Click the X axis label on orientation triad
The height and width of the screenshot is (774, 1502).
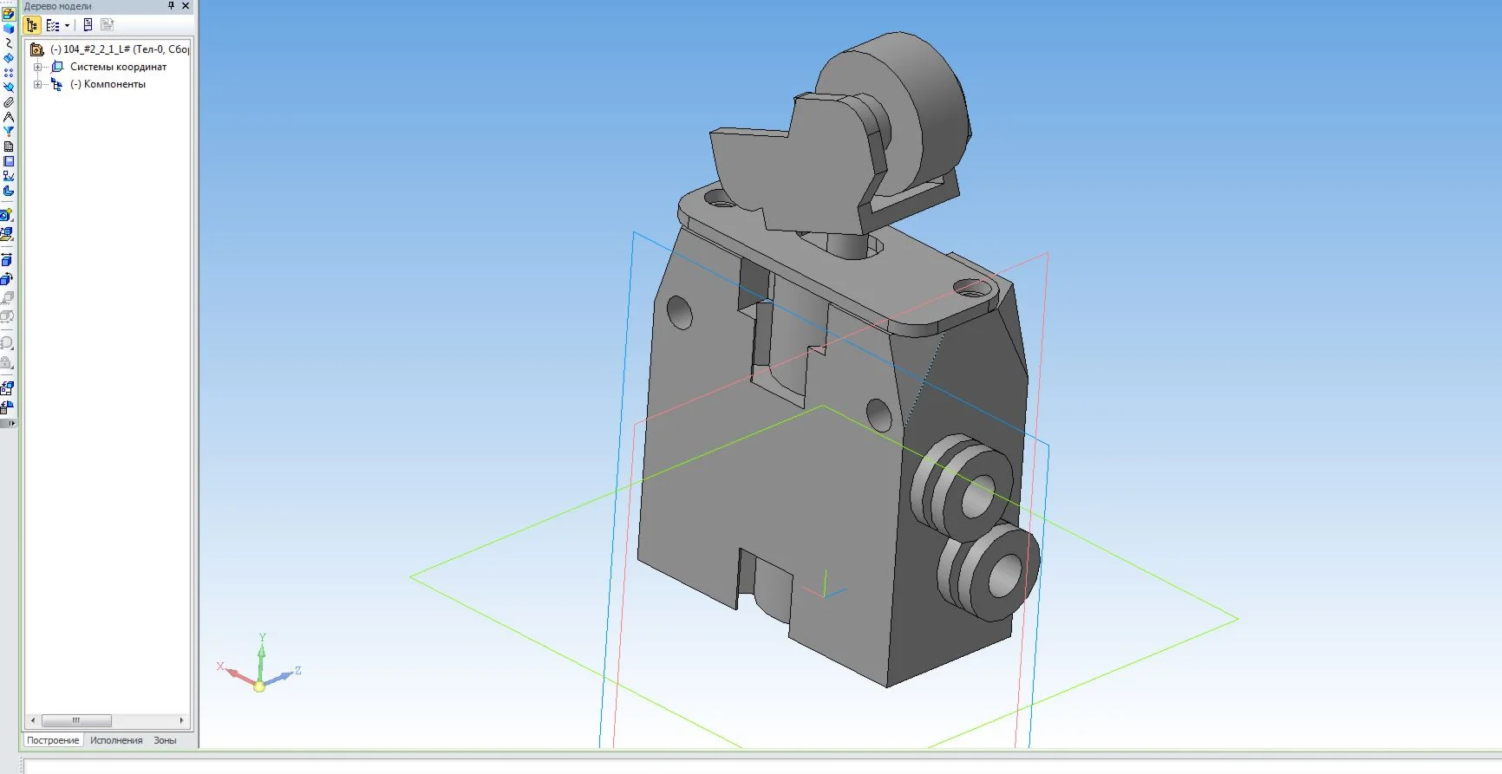click(220, 667)
